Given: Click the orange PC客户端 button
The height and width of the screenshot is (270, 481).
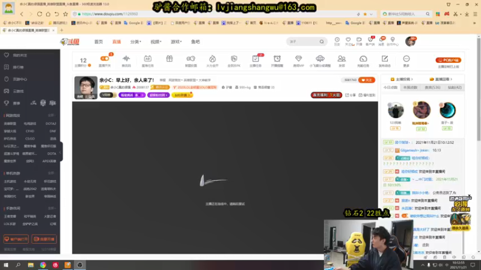Looking at the screenshot, I should (448, 61).
